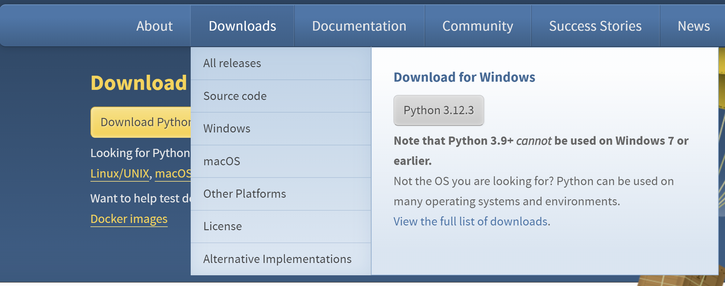Click the Download for Windows heading
The height and width of the screenshot is (286, 725).
[x=464, y=77]
